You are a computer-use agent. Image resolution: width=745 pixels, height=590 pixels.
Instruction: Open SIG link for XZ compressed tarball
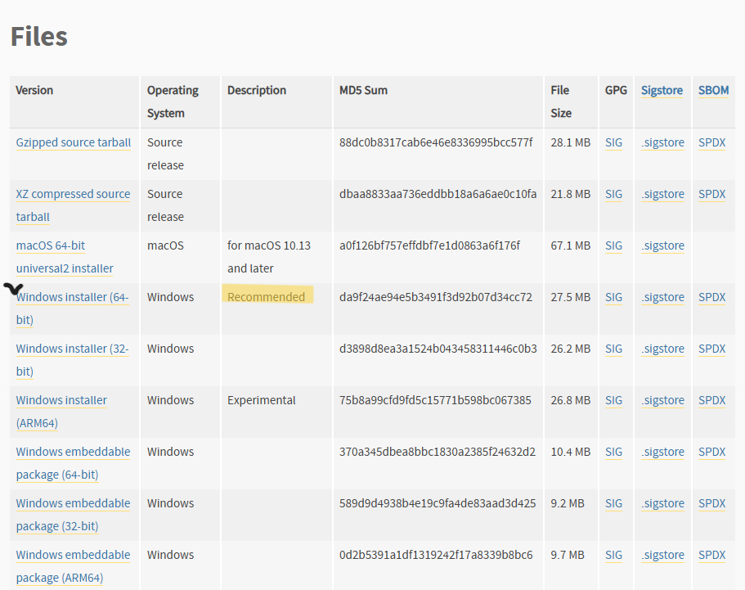tap(613, 194)
